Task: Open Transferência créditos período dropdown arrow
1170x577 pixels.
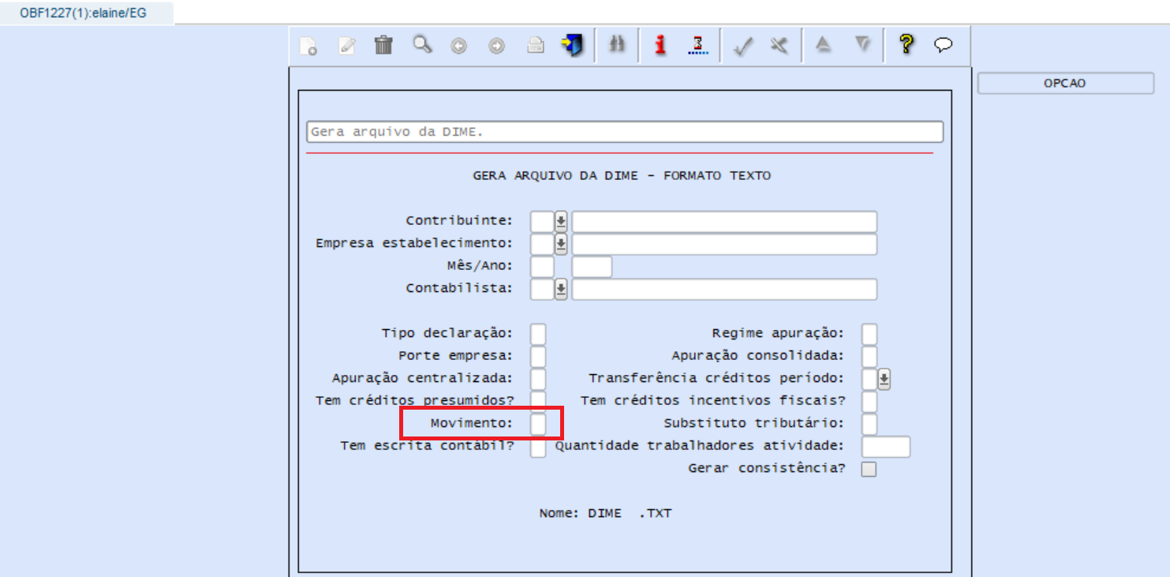Action: 884,380
